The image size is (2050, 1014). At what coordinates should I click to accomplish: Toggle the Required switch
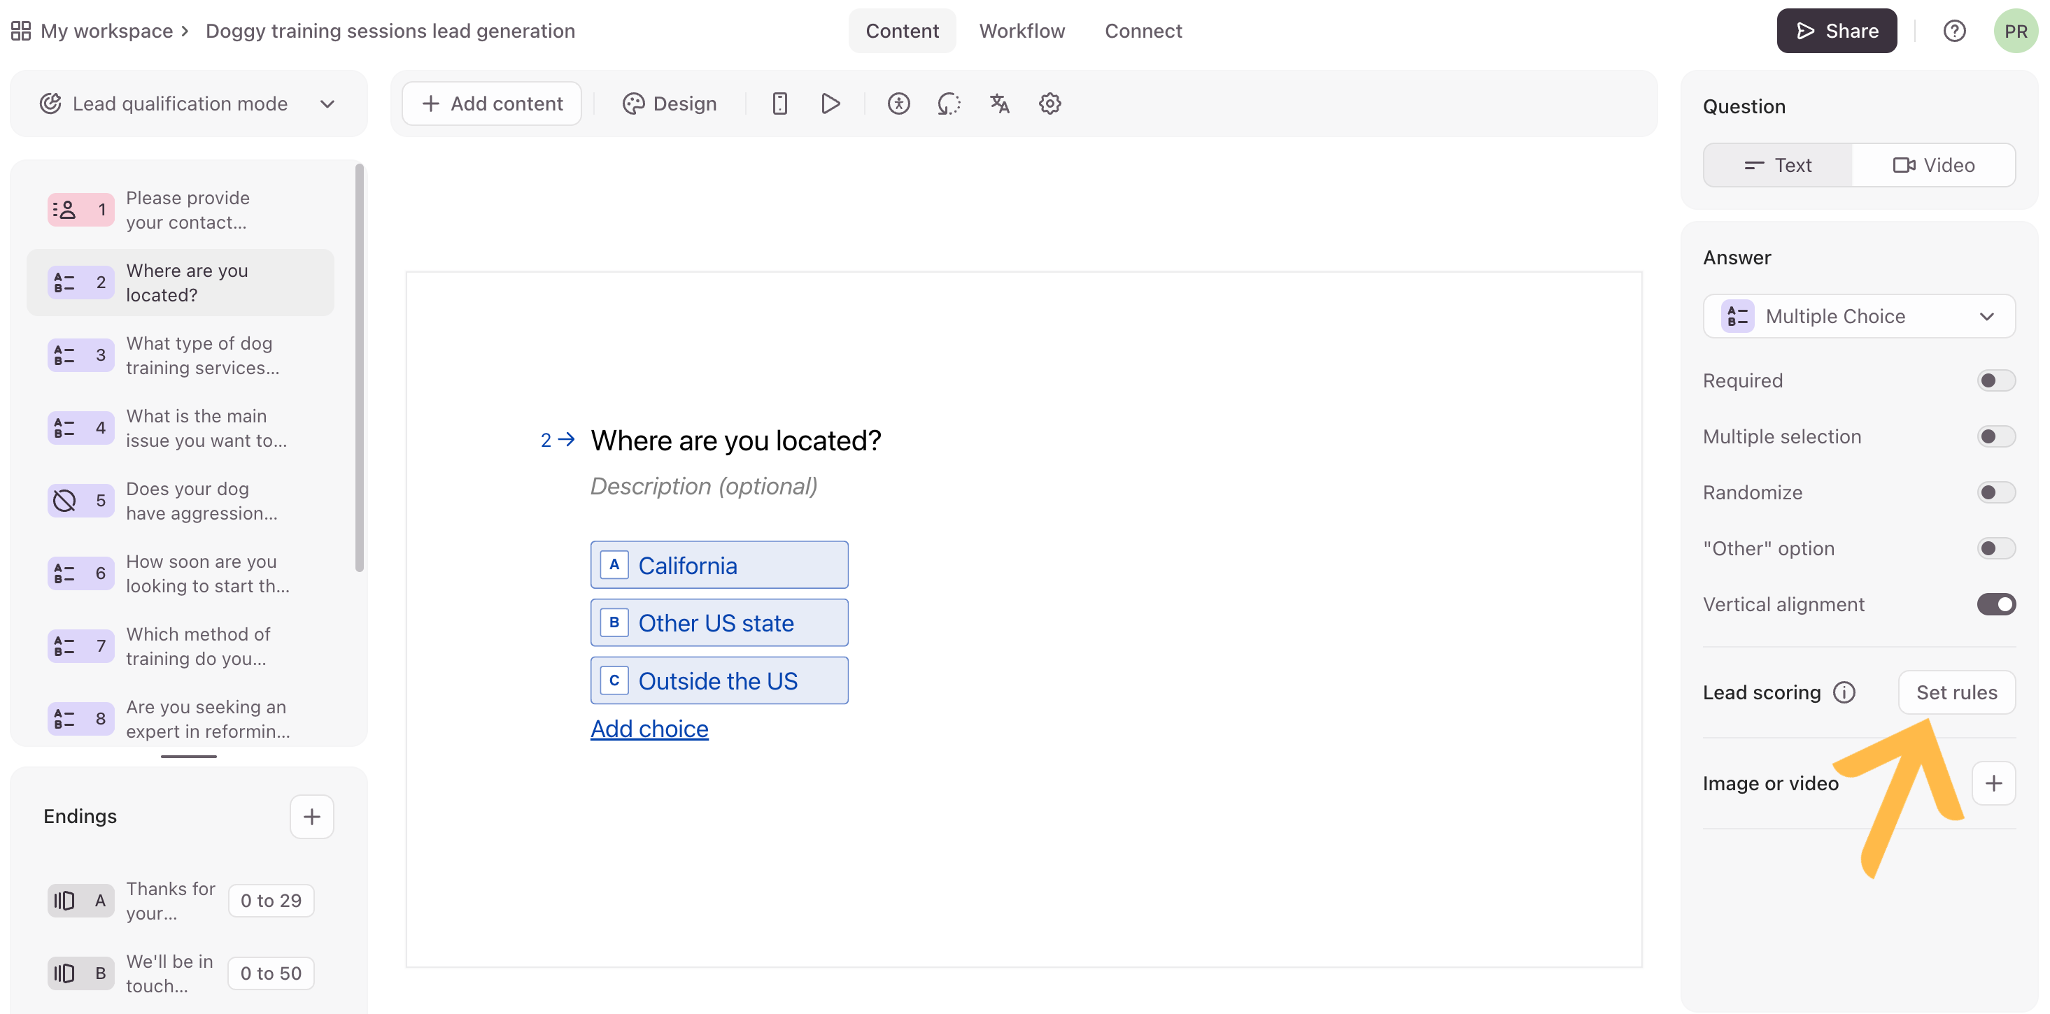point(1996,381)
